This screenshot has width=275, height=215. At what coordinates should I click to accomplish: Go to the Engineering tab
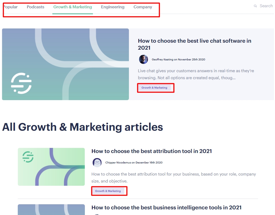coord(113,7)
